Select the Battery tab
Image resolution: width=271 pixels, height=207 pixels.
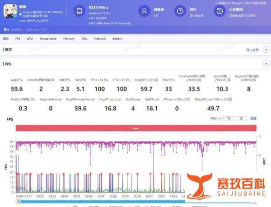pyautogui.click(x=117, y=39)
